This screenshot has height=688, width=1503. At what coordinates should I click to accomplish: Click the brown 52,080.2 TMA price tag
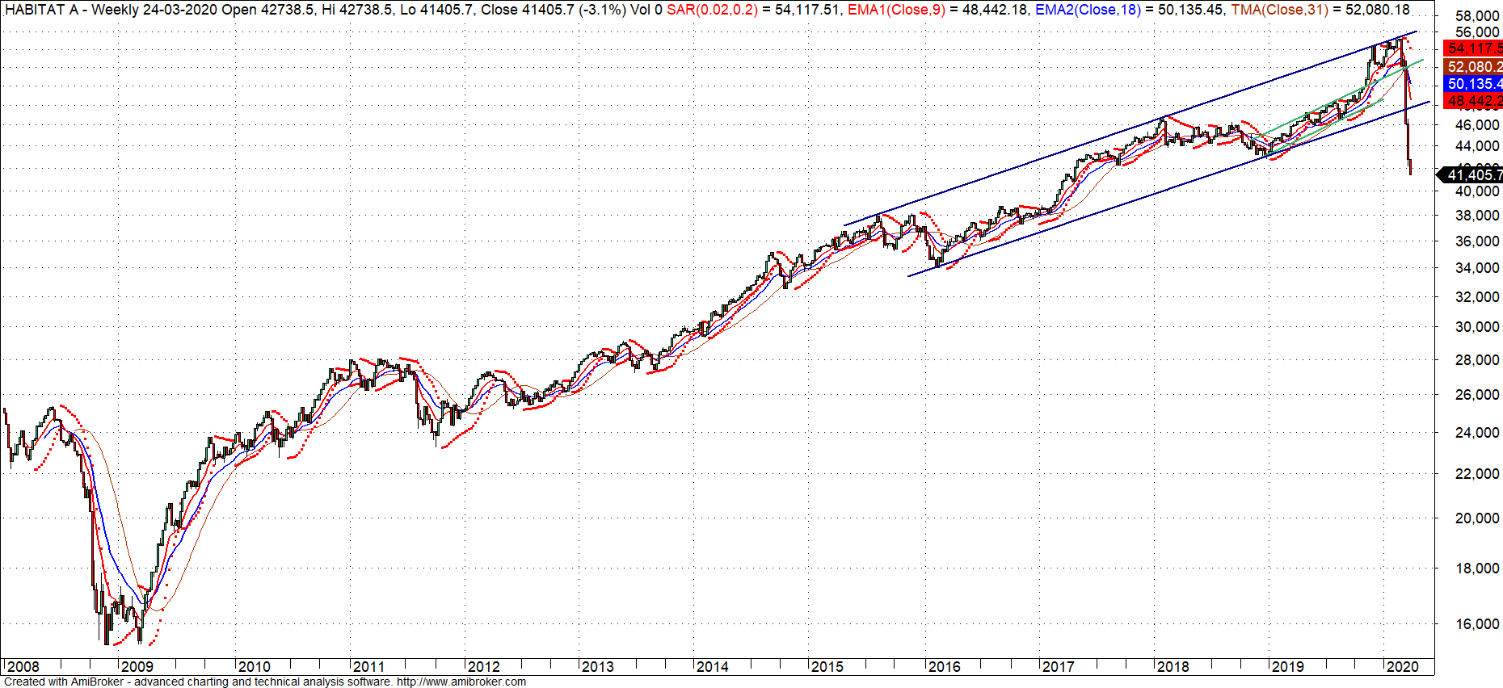pyautogui.click(x=1473, y=66)
